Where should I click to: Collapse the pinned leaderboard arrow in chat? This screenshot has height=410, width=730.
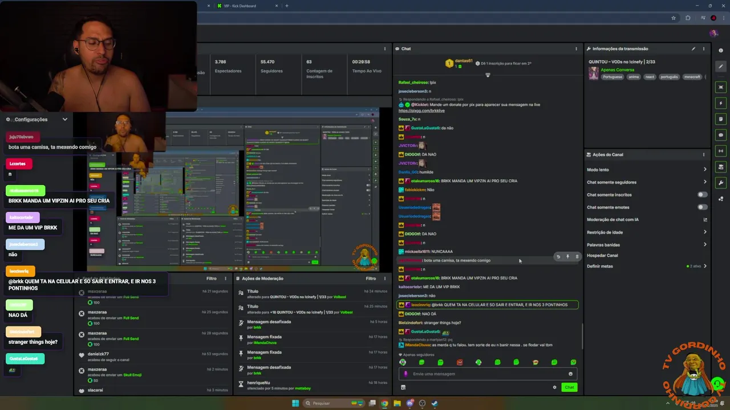coord(488,75)
